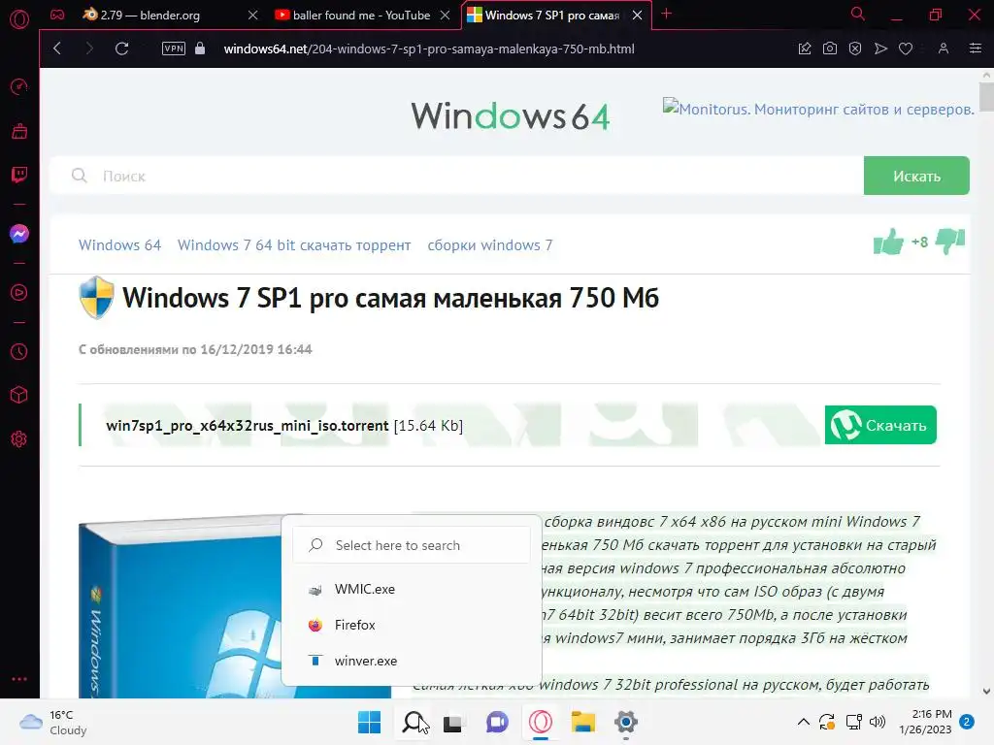Toggle the VPN badge in address bar

click(174, 49)
